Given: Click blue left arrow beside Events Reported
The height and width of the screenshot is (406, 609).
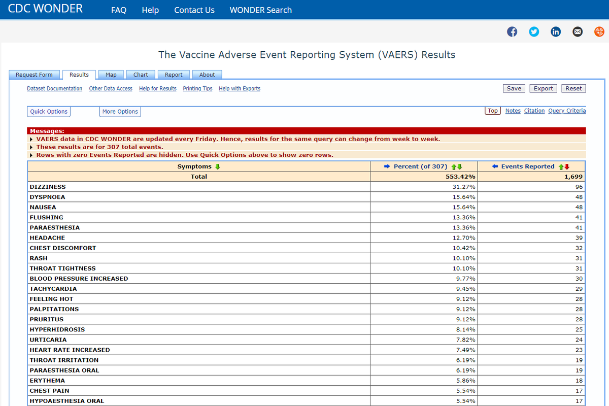Looking at the screenshot, I should click(495, 166).
